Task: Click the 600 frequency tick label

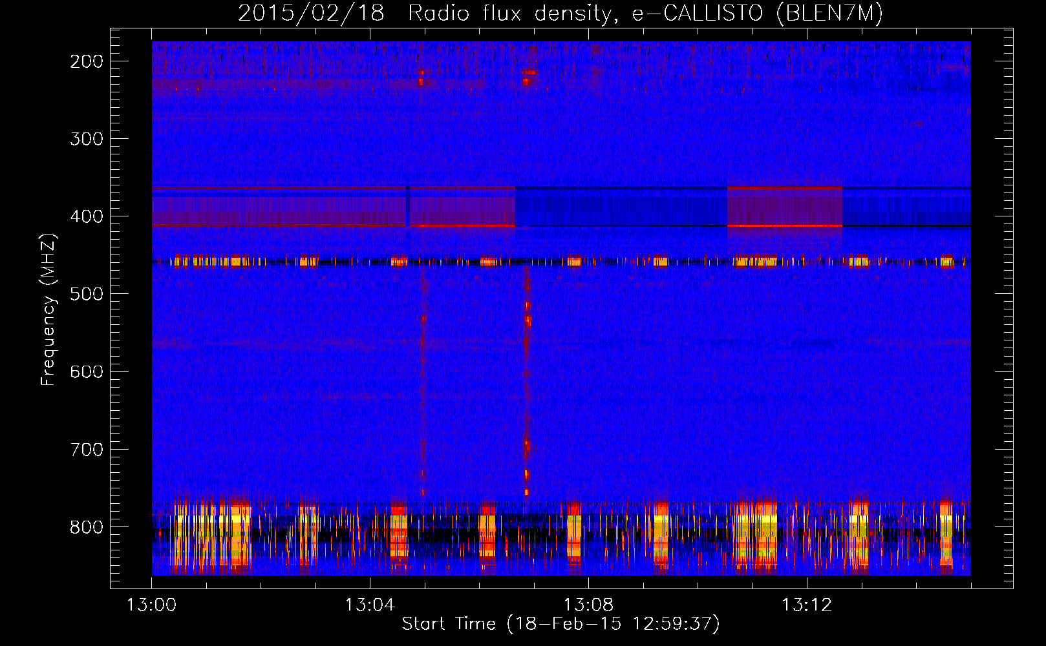Action: pos(87,371)
